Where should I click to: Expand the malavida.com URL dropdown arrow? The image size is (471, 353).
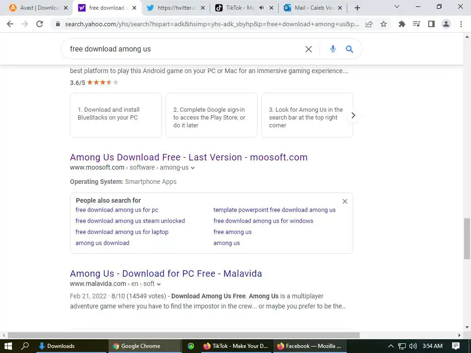pyautogui.click(x=159, y=284)
